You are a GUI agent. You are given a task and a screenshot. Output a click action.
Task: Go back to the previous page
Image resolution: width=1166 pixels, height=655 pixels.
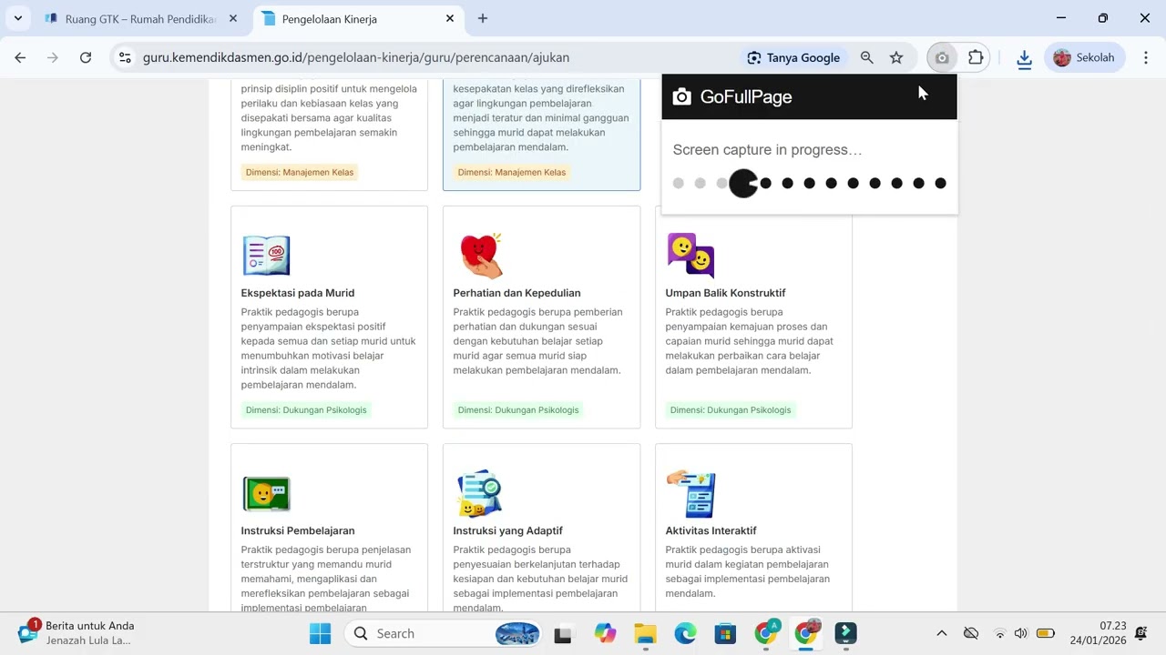pos(20,57)
